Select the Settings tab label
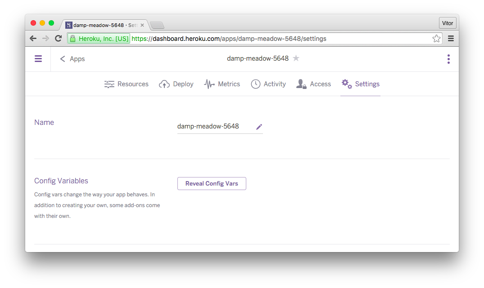This screenshot has height=288, width=484. [x=367, y=84]
